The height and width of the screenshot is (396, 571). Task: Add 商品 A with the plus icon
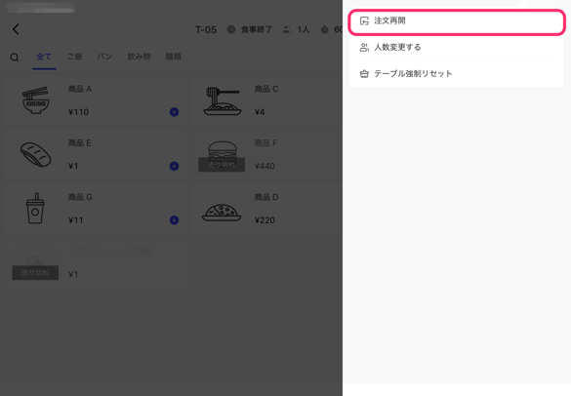tap(174, 112)
